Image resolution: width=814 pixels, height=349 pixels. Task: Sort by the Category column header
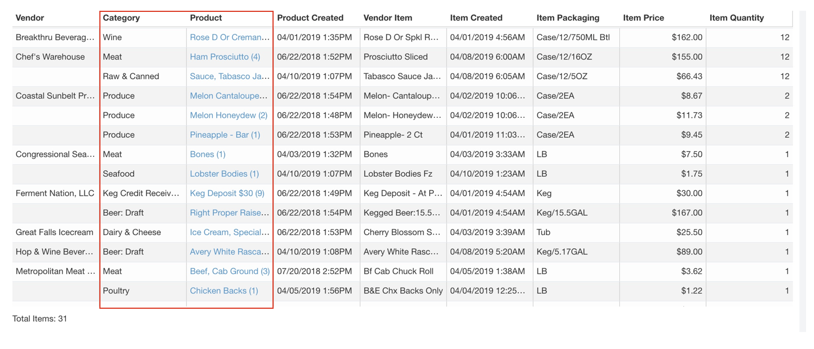[x=121, y=18]
